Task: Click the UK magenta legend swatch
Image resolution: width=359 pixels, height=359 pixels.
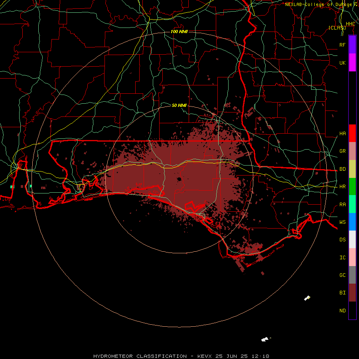Action: coord(352,63)
